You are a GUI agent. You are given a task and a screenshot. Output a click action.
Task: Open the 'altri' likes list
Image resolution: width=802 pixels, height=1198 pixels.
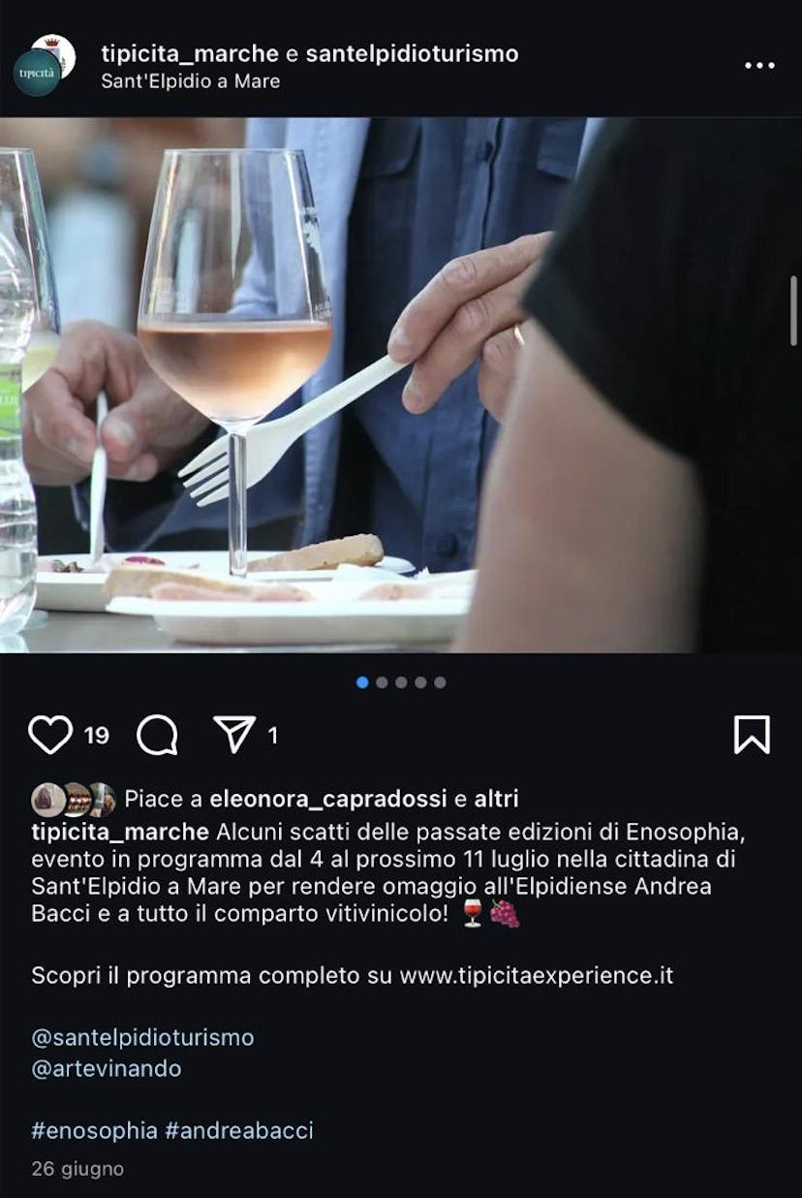[496, 799]
